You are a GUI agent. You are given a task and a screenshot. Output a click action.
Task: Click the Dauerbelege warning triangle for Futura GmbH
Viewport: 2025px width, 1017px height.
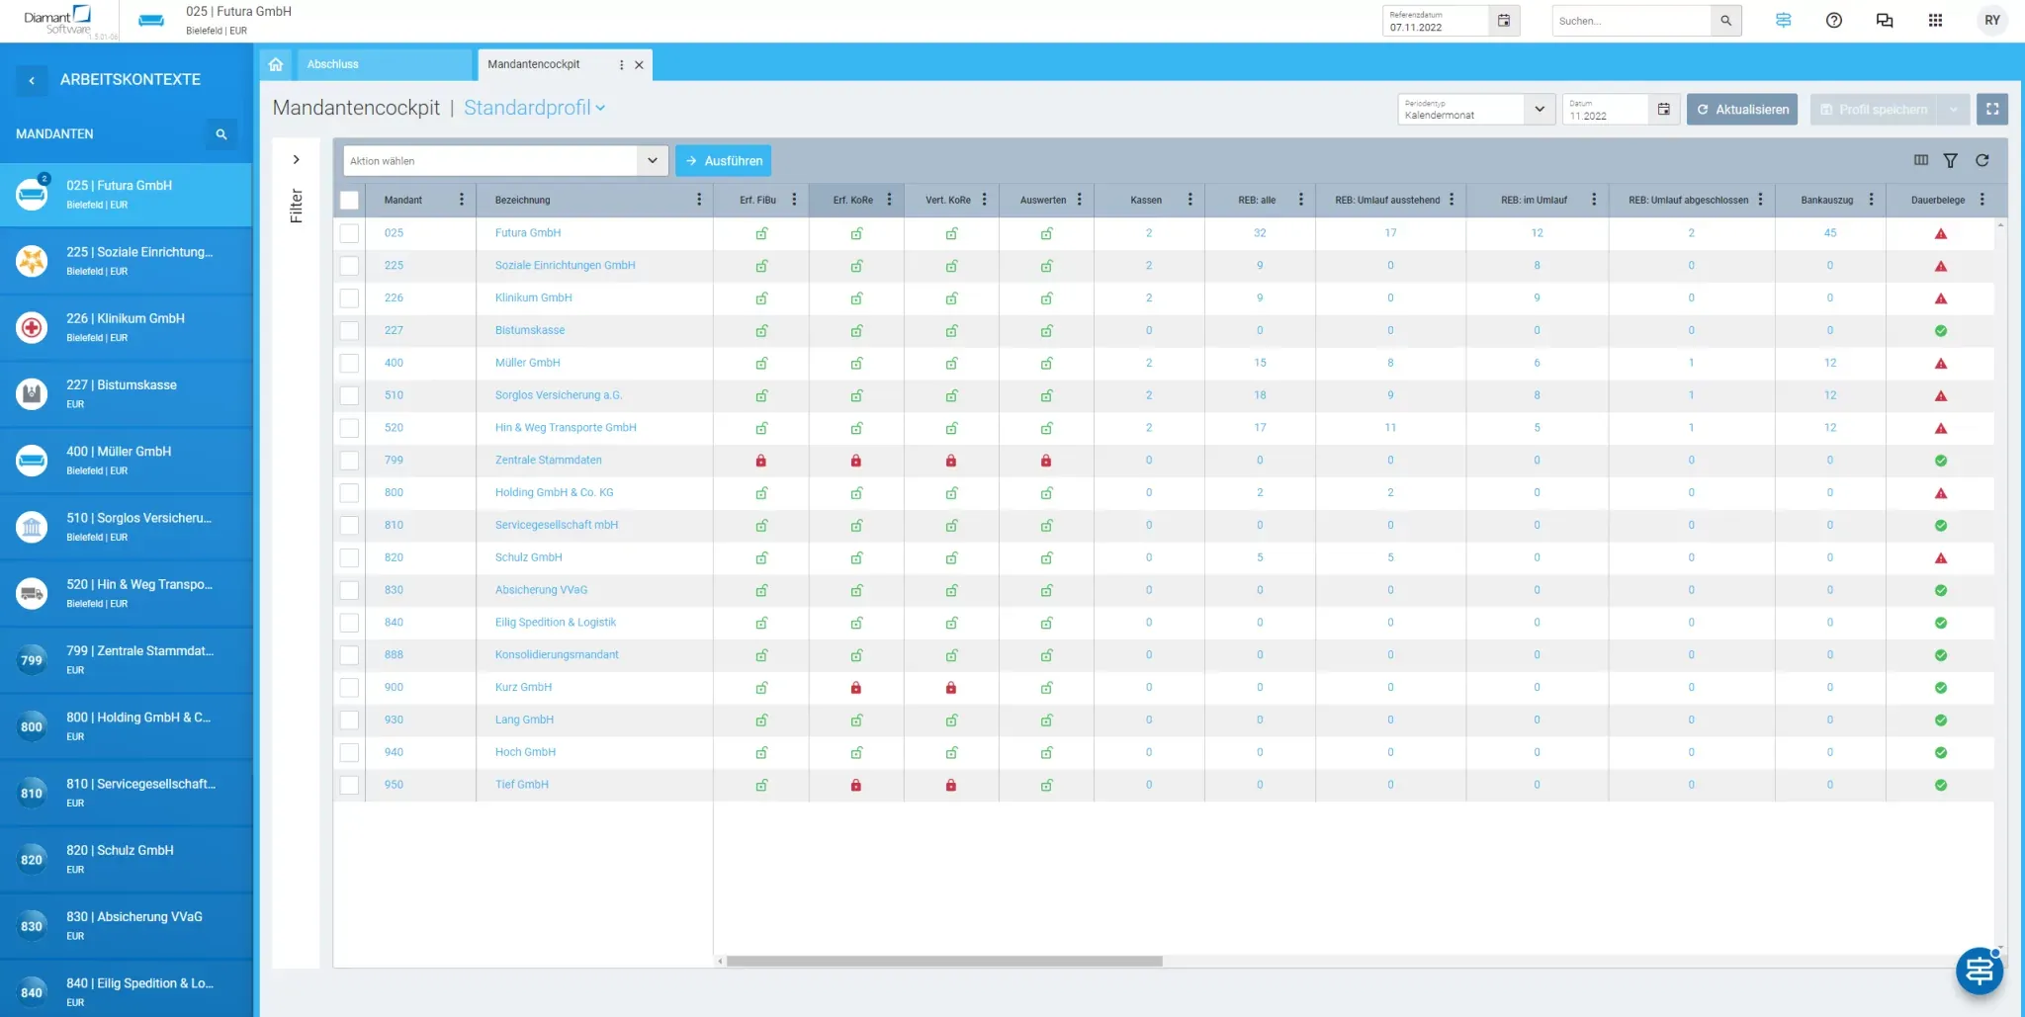[1941, 234]
